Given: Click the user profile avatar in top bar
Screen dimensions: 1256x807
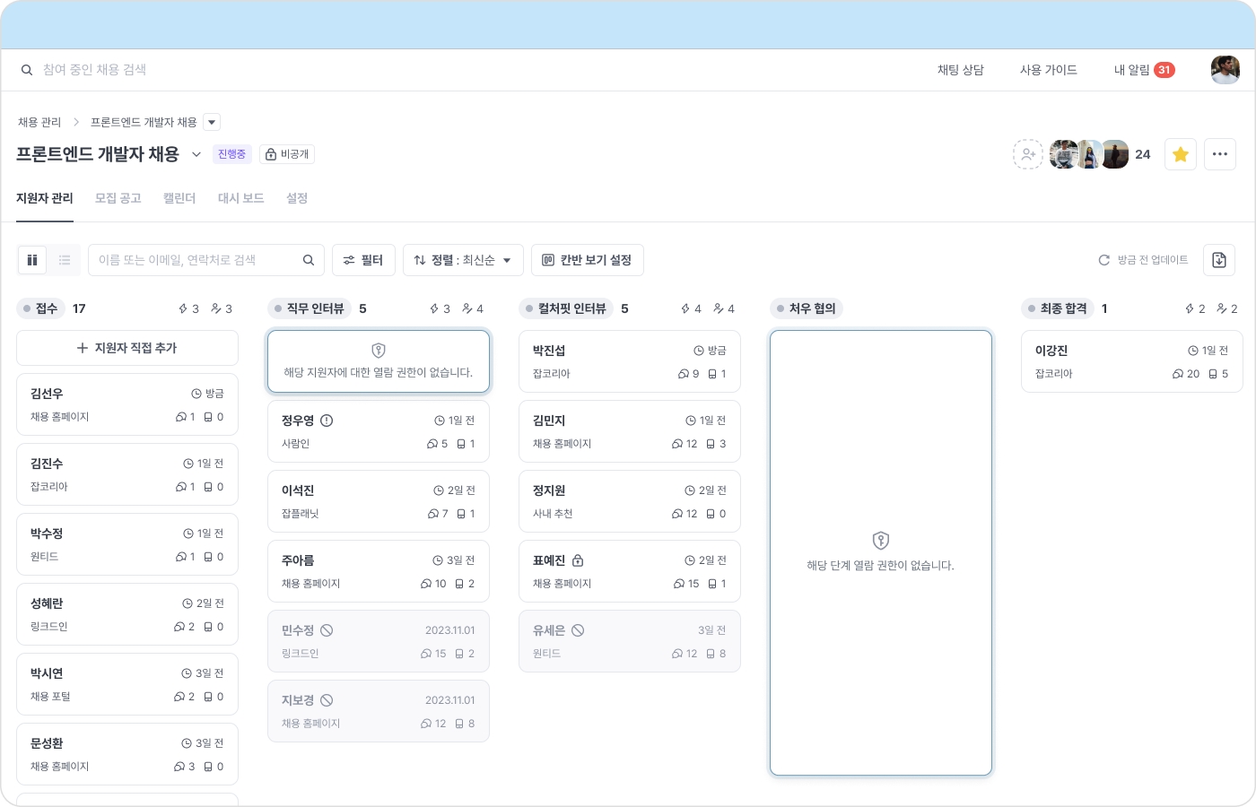Looking at the screenshot, I should click(1225, 70).
